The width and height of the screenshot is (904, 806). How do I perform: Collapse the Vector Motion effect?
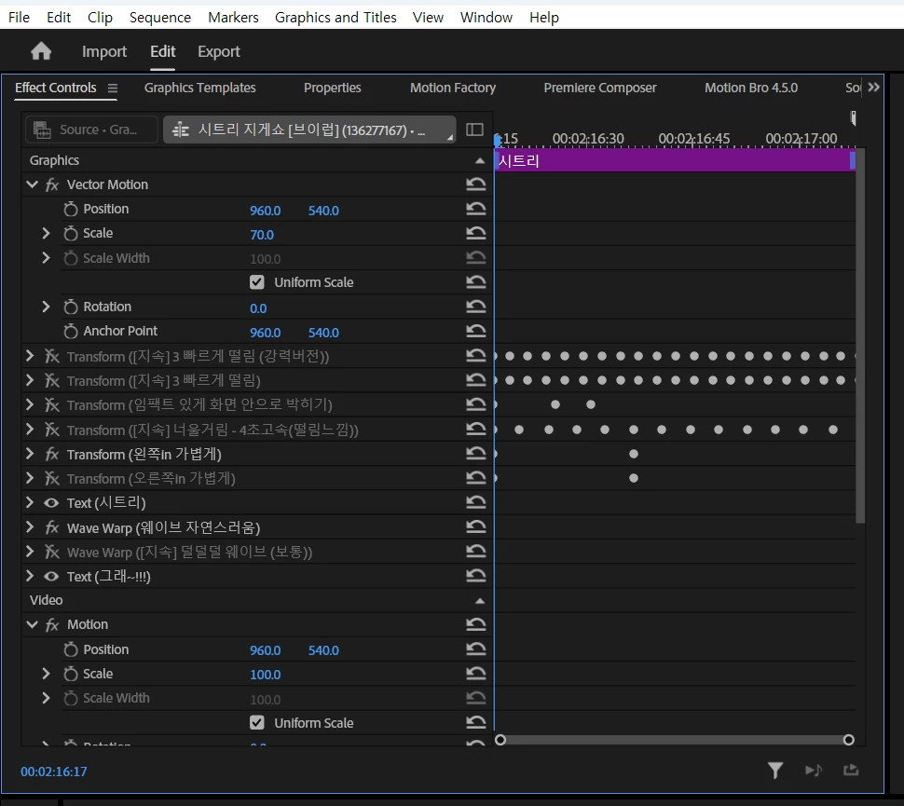point(33,184)
